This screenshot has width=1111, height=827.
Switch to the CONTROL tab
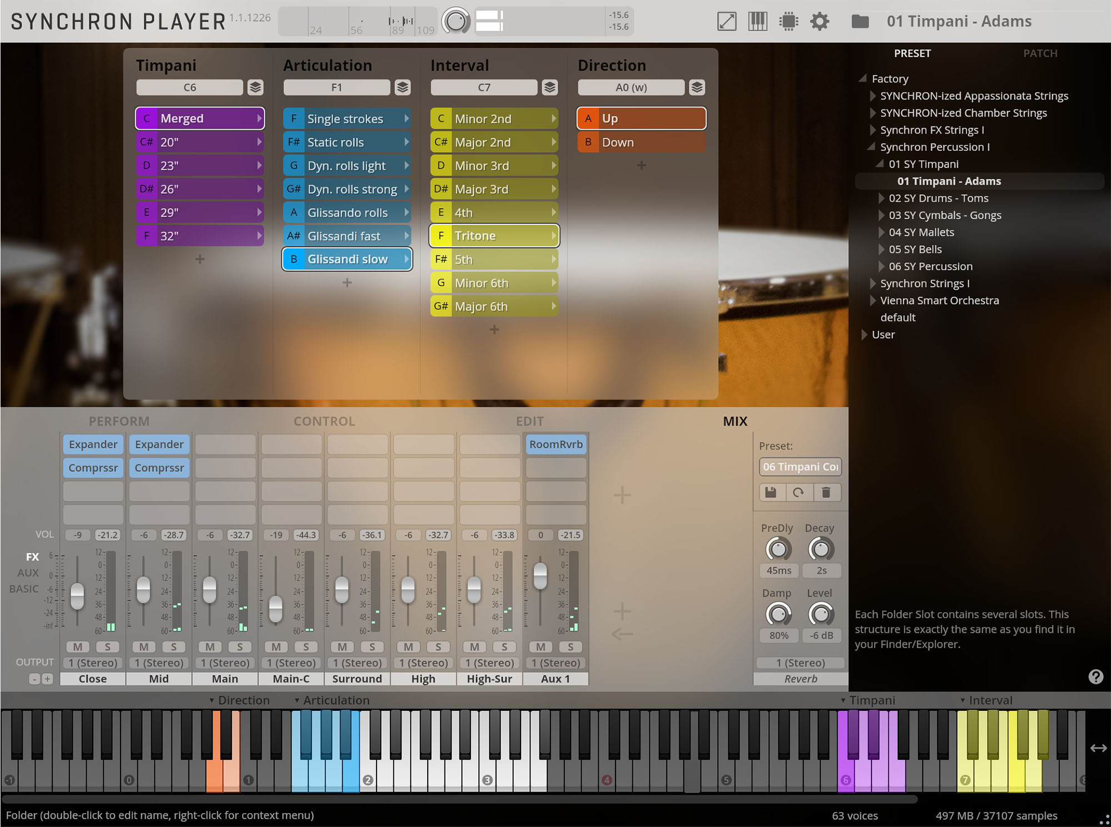click(x=324, y=421)
